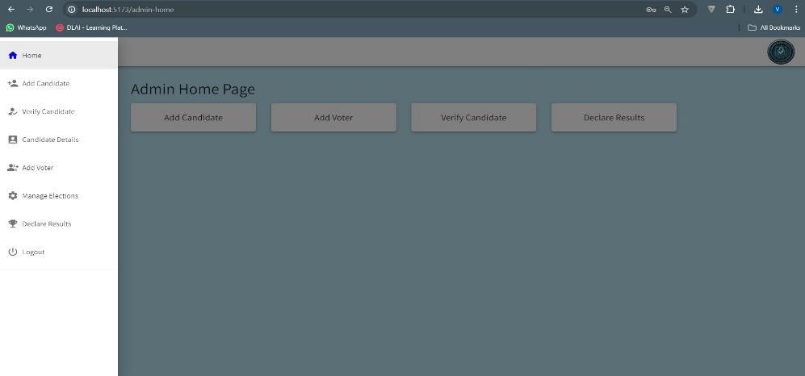Click the round logo avatar in header
805x376 pixels.
click(780, 52)
